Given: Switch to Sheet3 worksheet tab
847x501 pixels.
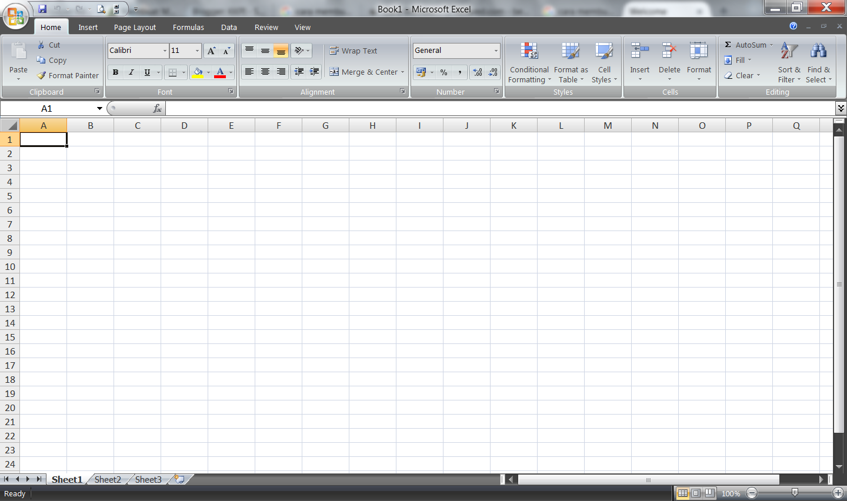Looking at the screenshot, I should coord(148,479).
